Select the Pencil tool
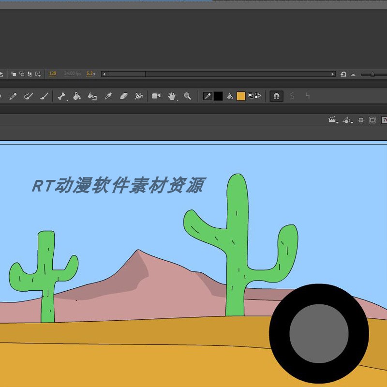387x387 pixels. 13,96
